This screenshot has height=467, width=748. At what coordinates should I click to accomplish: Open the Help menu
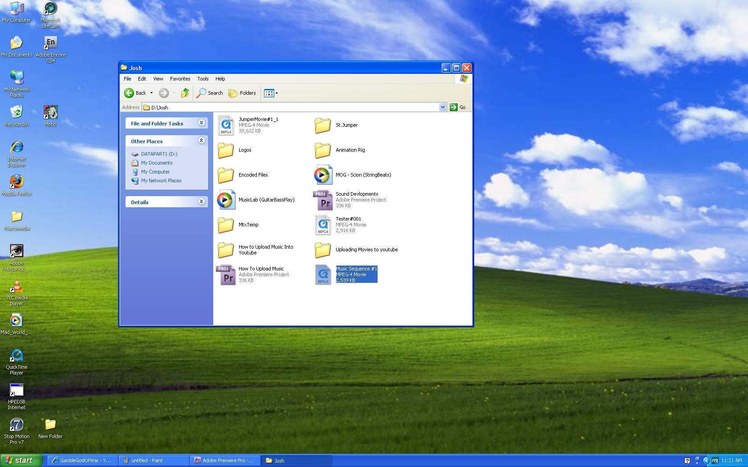coord(220,79)
